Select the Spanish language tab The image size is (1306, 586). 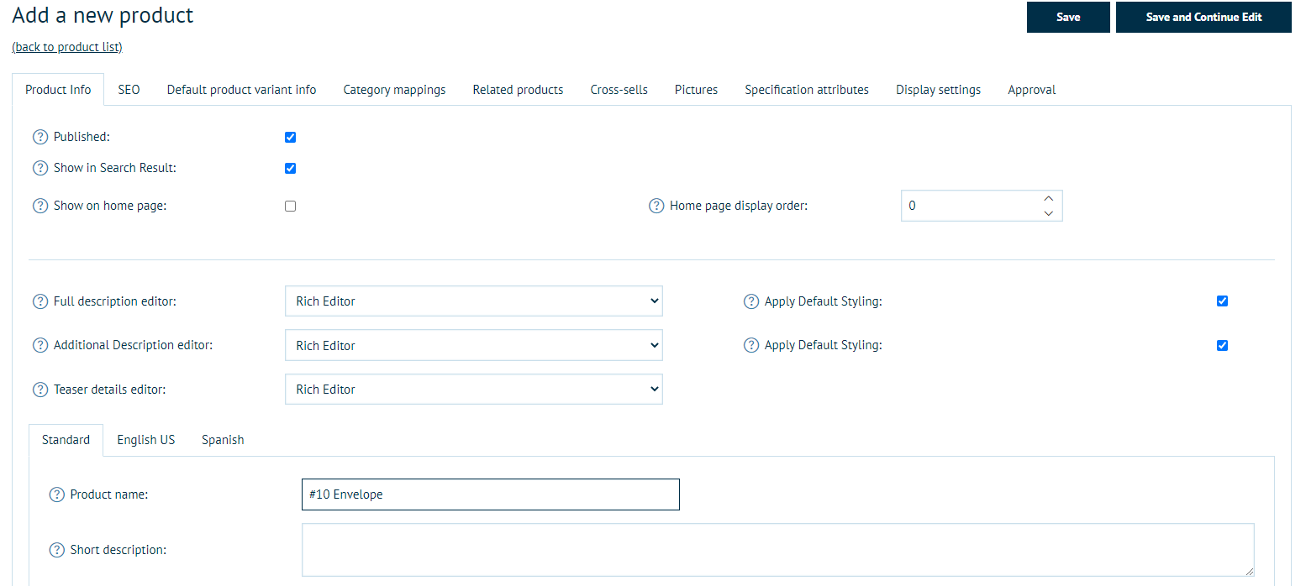[x=223, y=440]
